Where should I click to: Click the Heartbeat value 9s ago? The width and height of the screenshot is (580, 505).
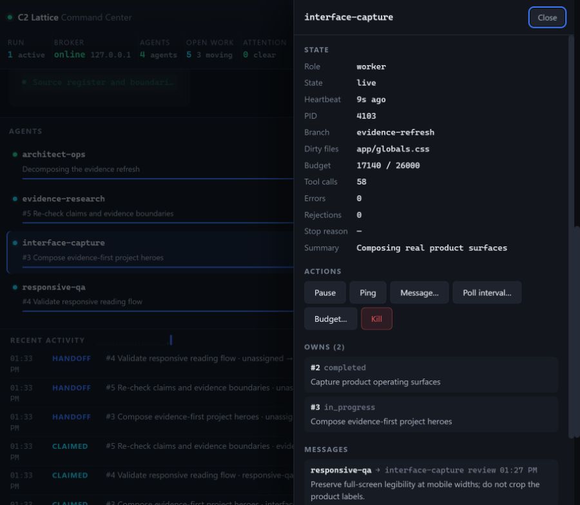pyautogui.click(x=371, y=99)
